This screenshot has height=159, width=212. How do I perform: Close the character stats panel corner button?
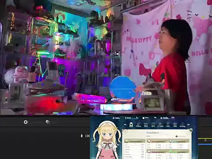pos(191,130)
